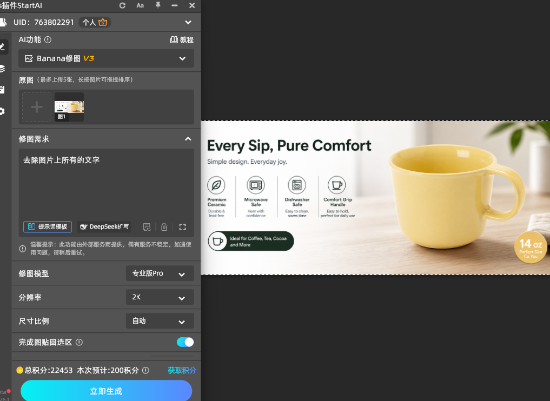The image size is (550, 401).
Task: Open the 教程 tutorial link
Action: click(182, 40)
